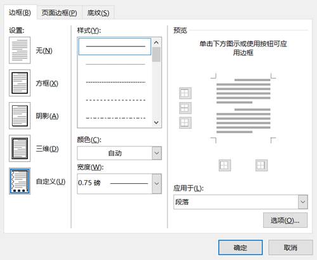This screenshot has height=260, width=317.
Task: Click the style list scroll down arrow
Action: point(157,122)
